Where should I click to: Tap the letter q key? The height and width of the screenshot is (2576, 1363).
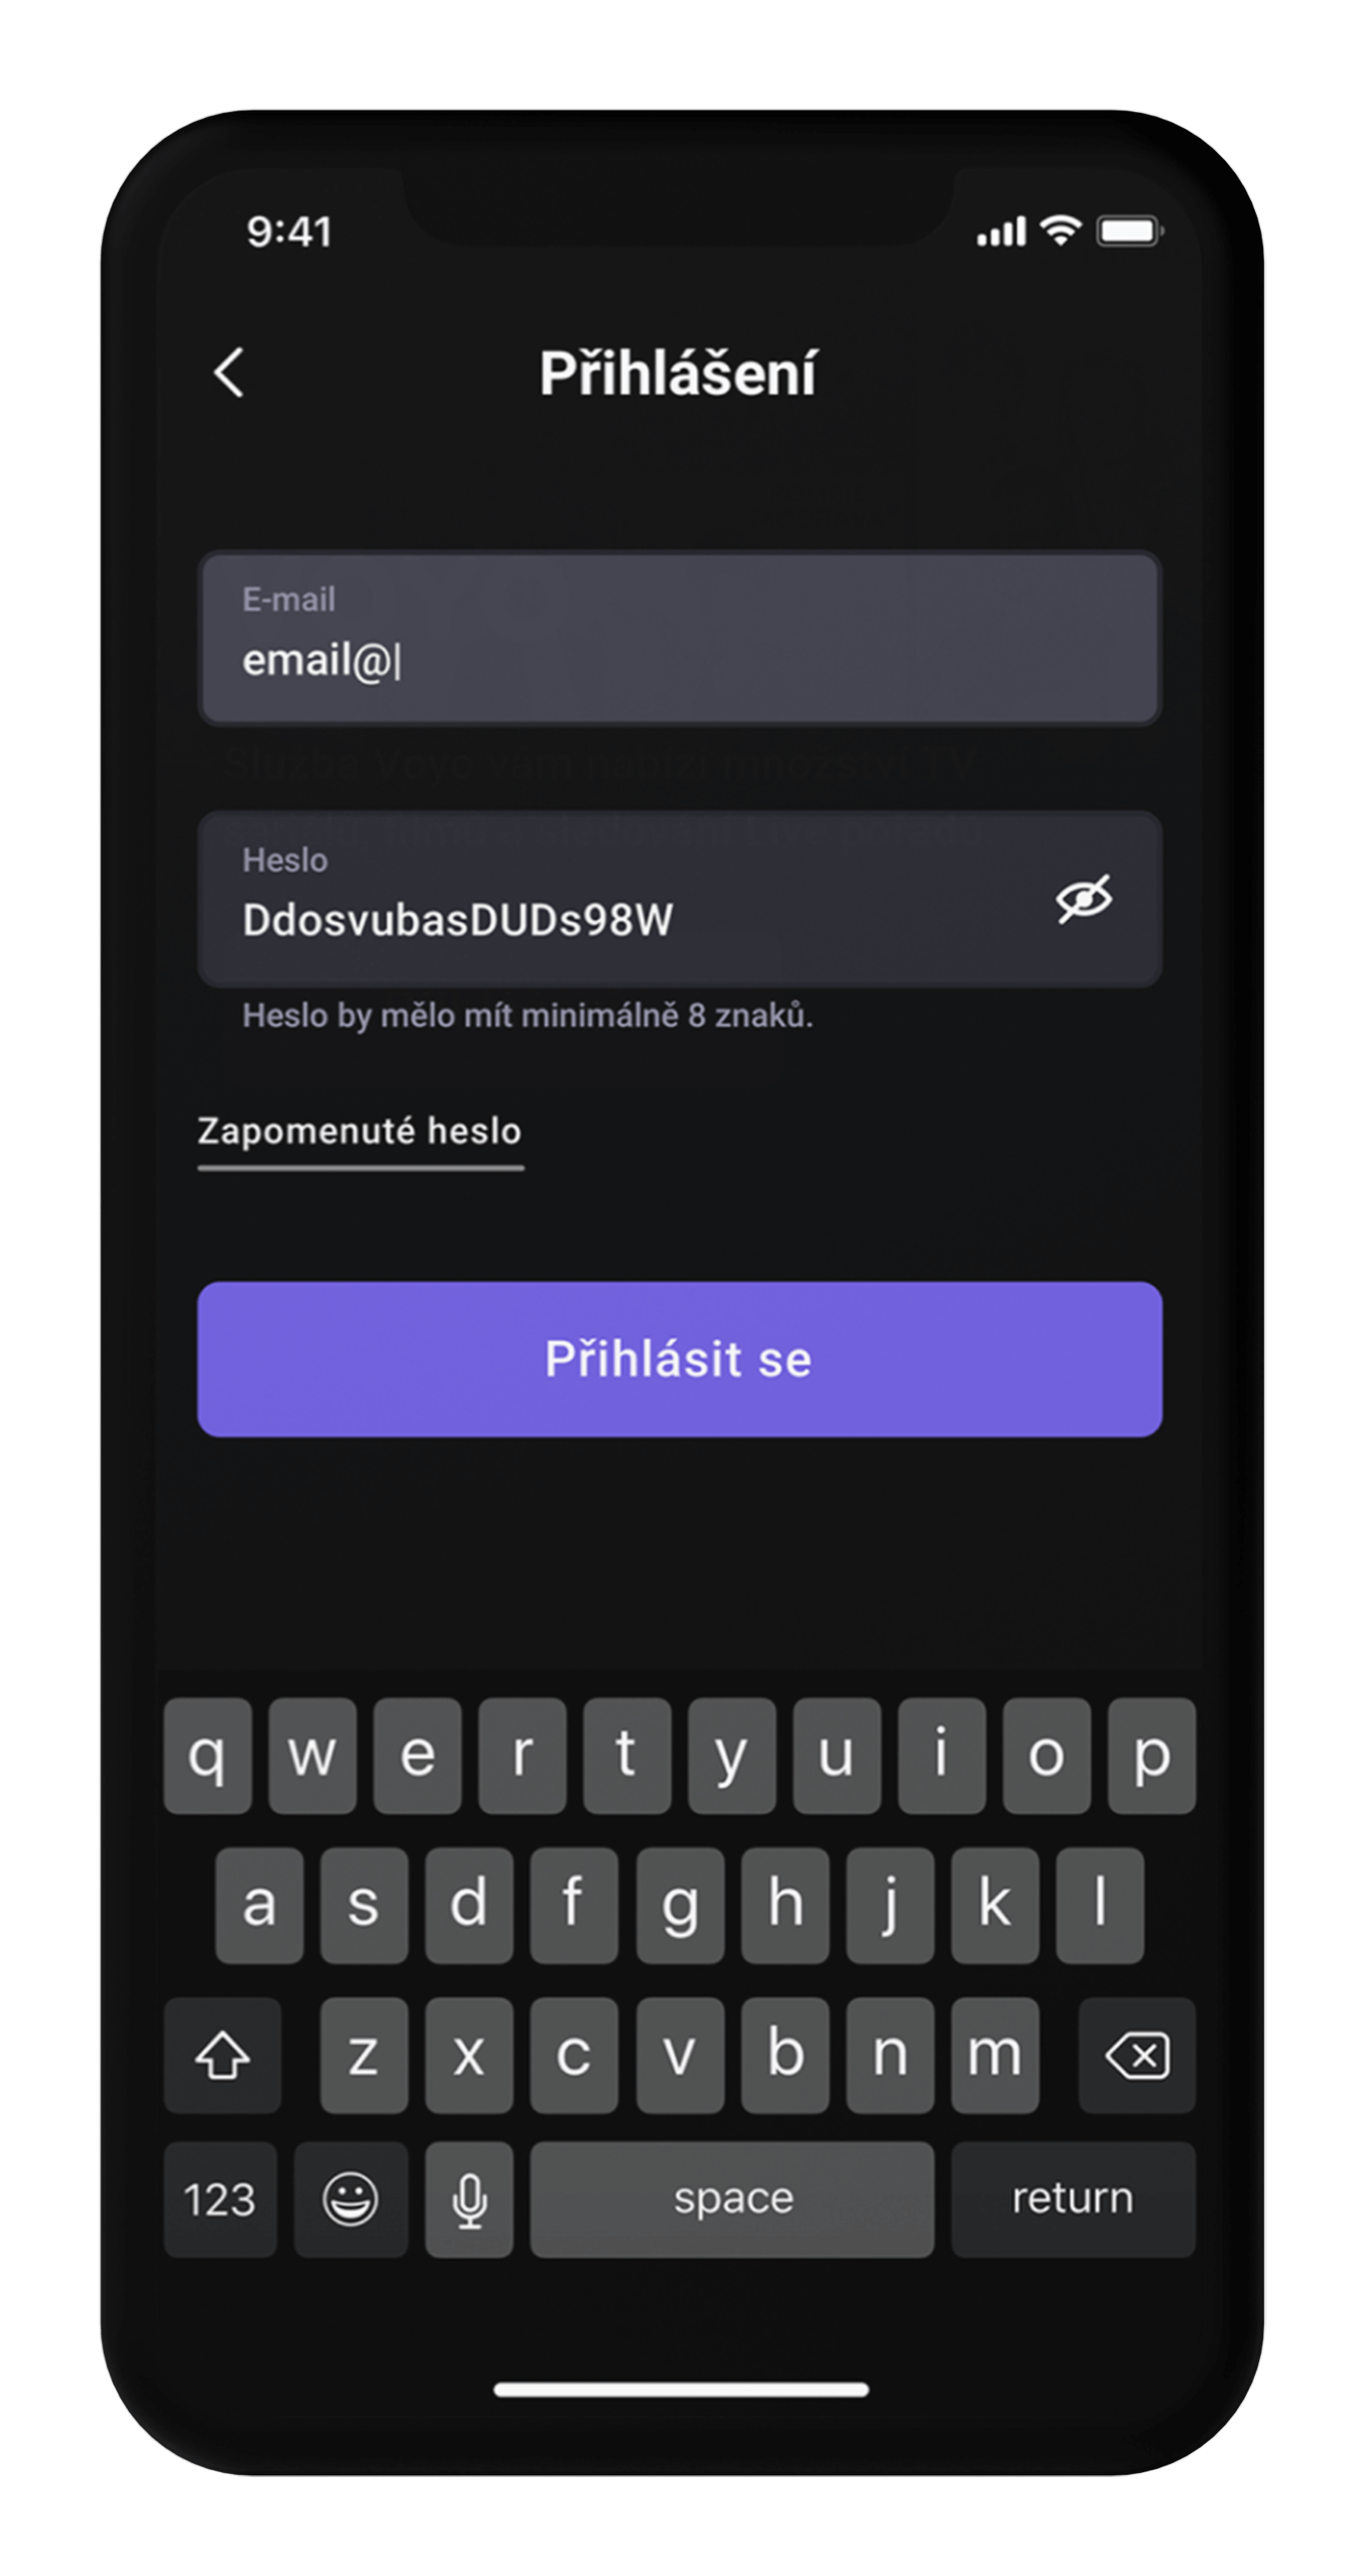208,1755
